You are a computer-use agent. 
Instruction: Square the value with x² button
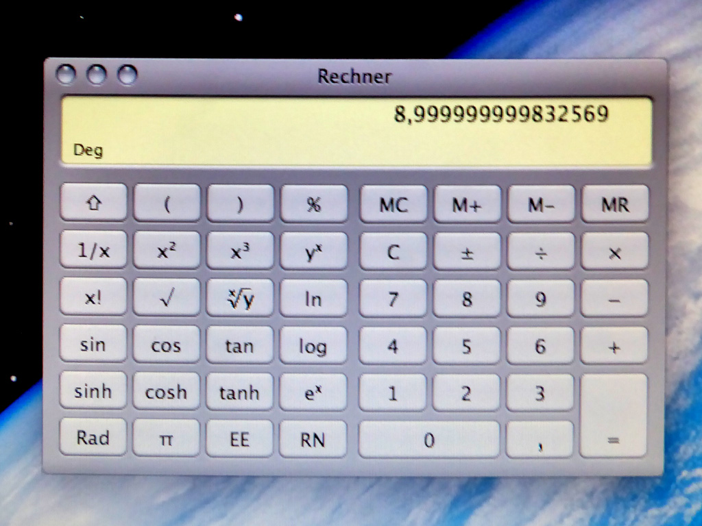[167, 251]
